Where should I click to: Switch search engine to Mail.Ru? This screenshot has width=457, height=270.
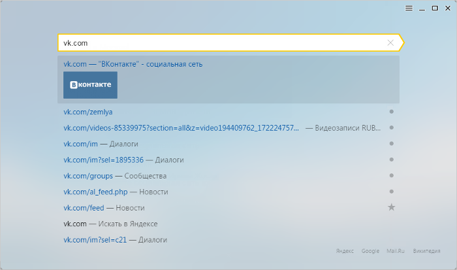[x=396, y=251]
